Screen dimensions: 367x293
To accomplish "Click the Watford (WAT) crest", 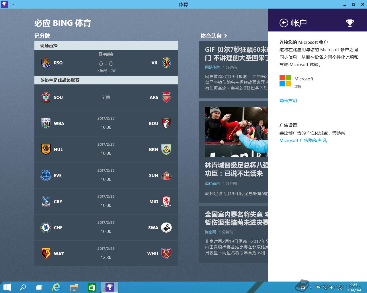I will click(x=46, y=254).
